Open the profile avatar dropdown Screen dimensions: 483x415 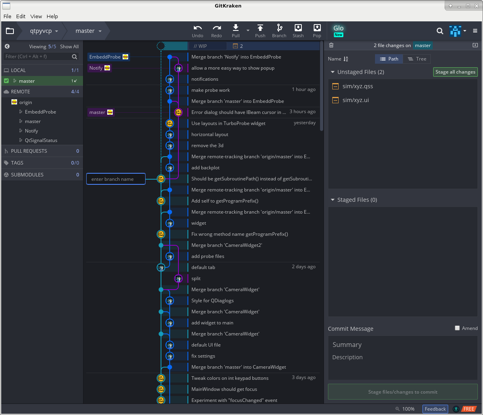[458, 31]
